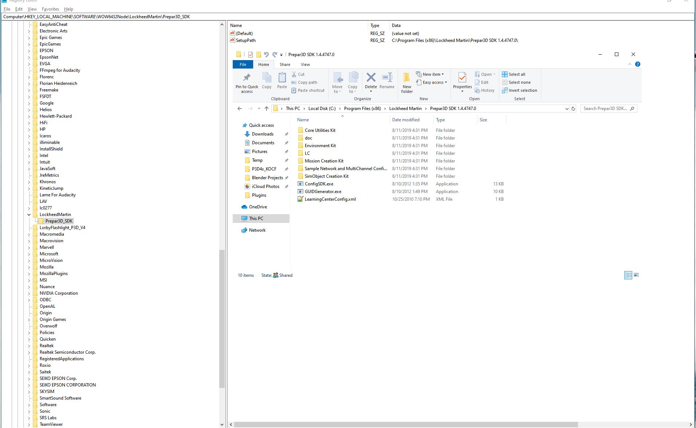The image size is (696, 428).
Task: Open Downloads in Quick access
Action: tap(263, 134)
